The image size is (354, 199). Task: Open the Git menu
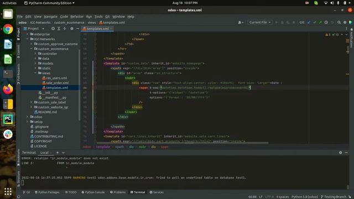(107, 17)
